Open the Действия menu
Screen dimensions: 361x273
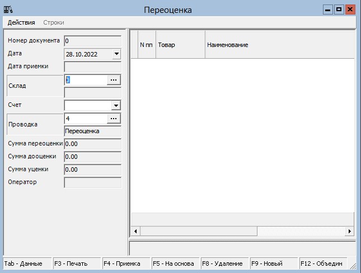[21, 22]
